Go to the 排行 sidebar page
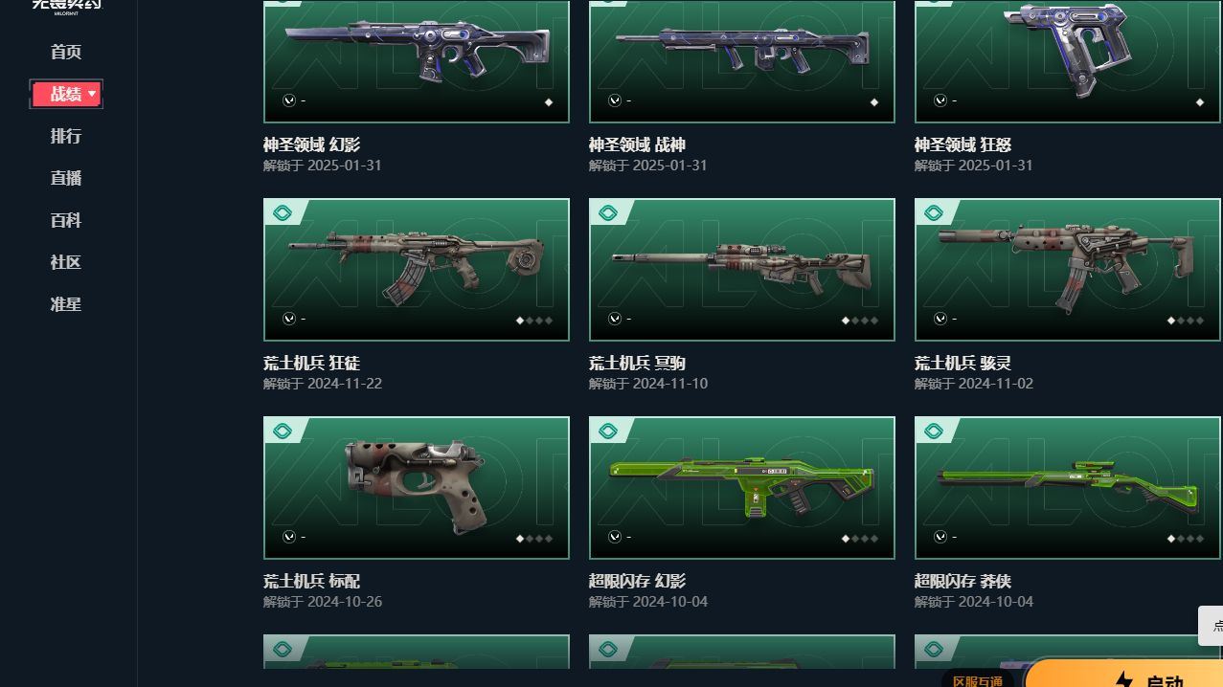Image resolution: width=1223 pixels, height=687 pixels. 66,136
